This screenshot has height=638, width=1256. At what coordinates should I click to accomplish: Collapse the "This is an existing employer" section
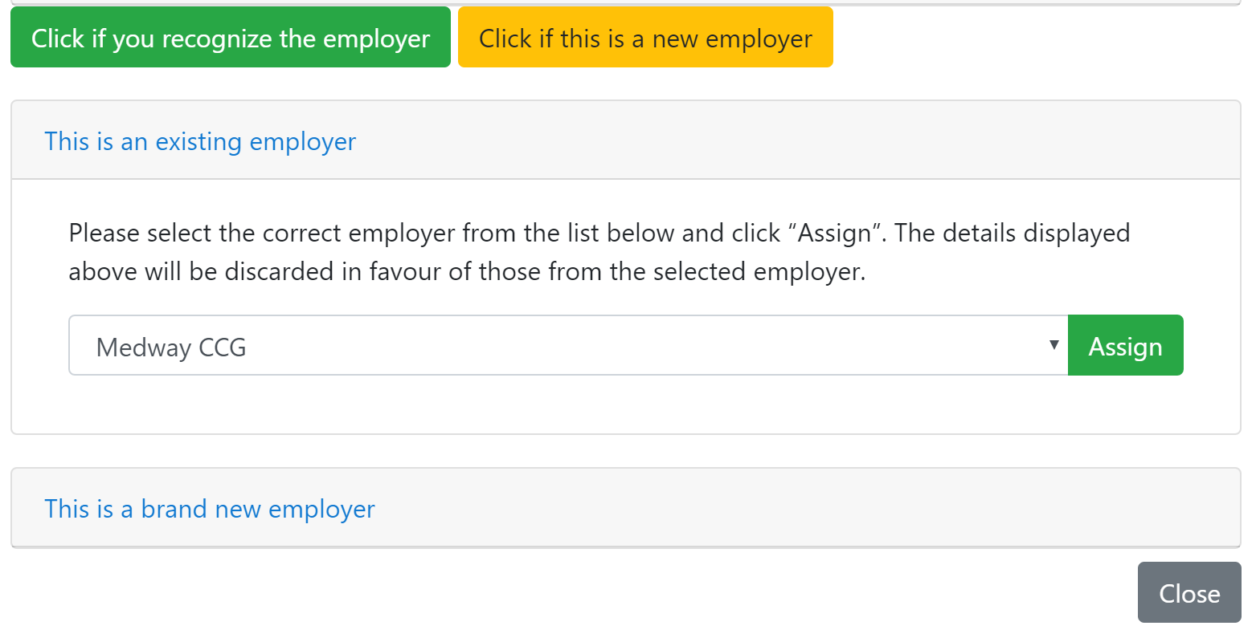[200, 141]
